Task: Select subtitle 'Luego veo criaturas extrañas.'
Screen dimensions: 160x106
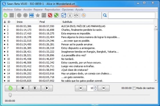Action: point(78,66)
